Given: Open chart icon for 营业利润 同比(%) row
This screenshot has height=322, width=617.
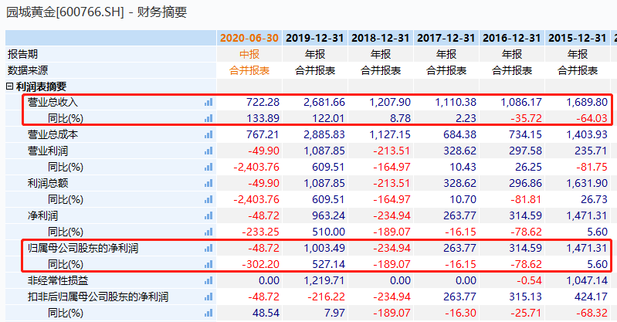Looking at the screenshot, I should coord(208,168).
